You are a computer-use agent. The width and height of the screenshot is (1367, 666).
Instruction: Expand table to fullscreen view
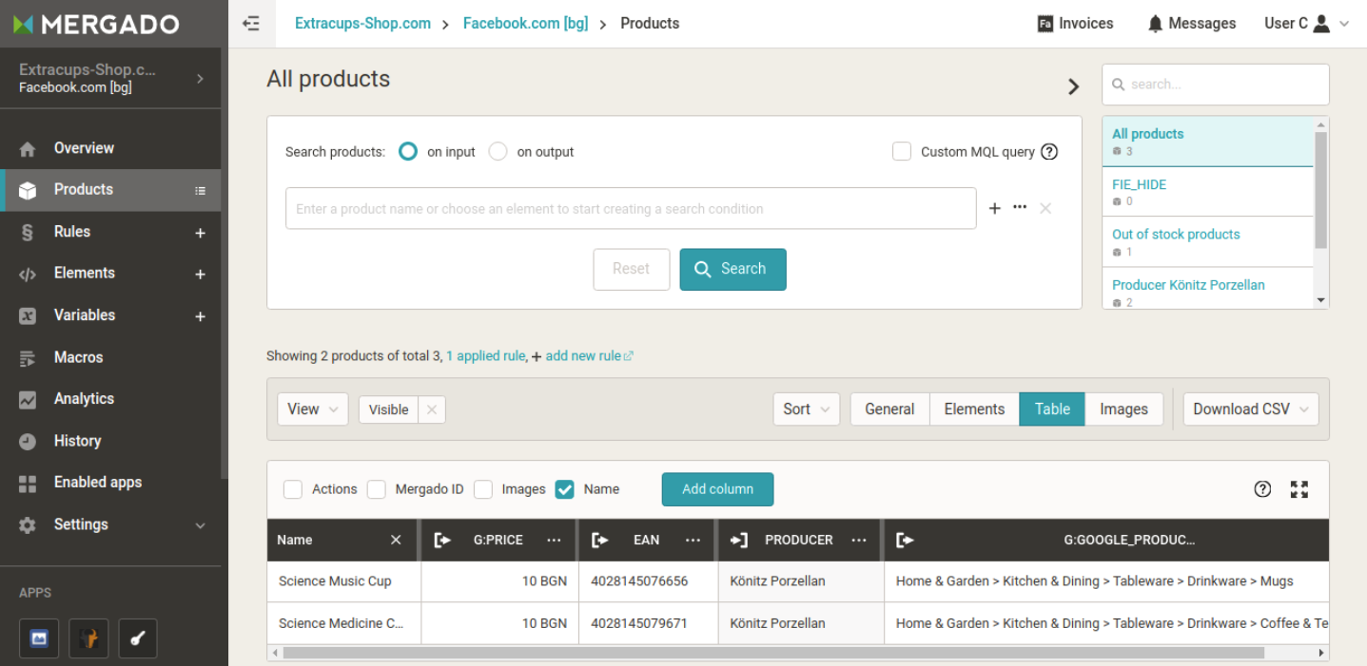[1299, 489]
